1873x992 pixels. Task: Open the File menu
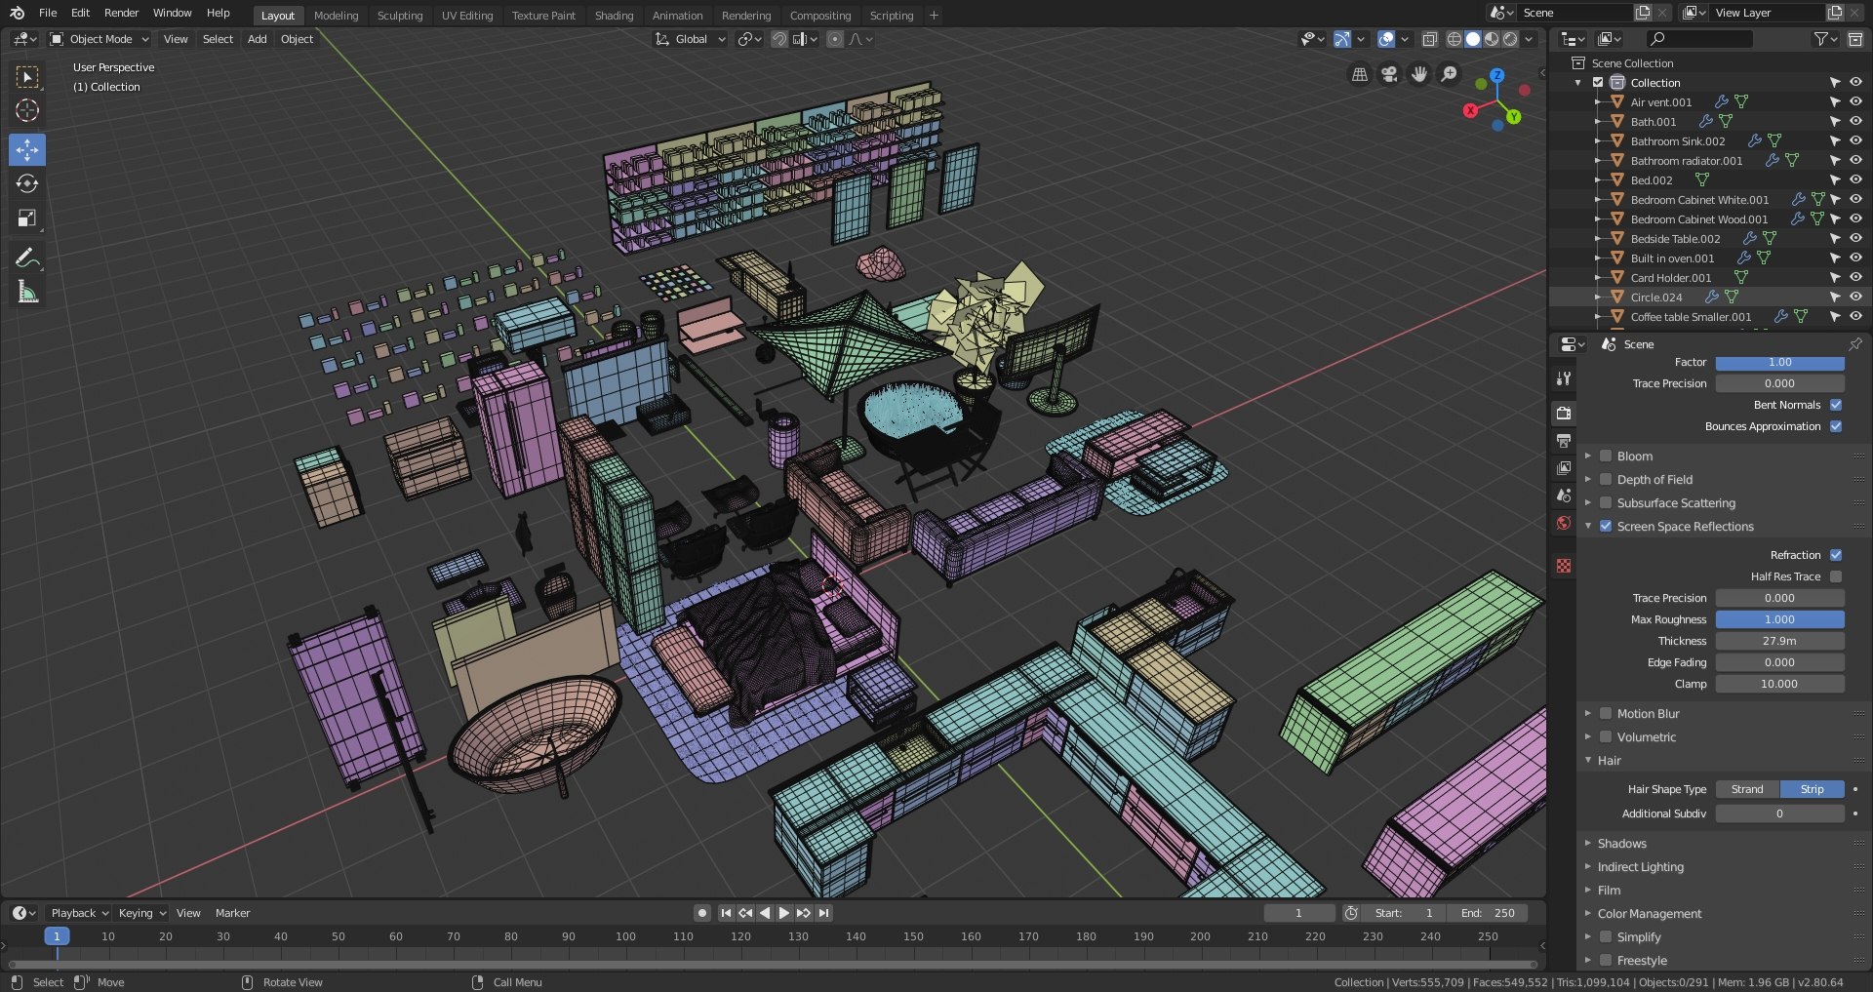[48, 13]
